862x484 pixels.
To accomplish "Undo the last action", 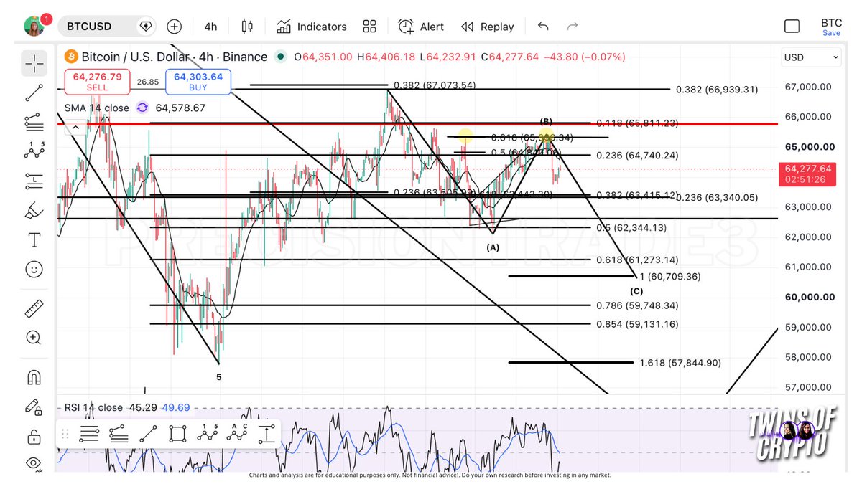I will 543,27.
